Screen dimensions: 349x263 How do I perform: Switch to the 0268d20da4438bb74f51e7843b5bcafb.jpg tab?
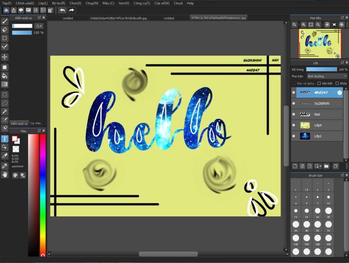[118, 18]
